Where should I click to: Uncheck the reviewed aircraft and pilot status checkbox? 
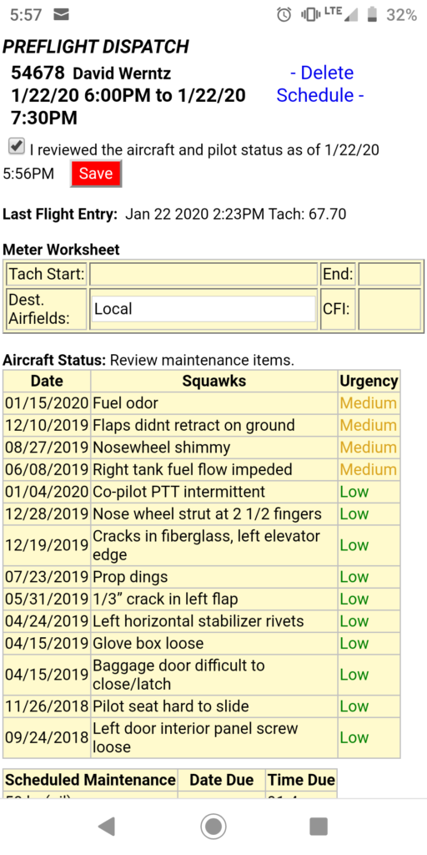17,146
